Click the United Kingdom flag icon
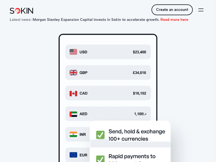Viewport: 216px width, 162px height. click(73, 73)
